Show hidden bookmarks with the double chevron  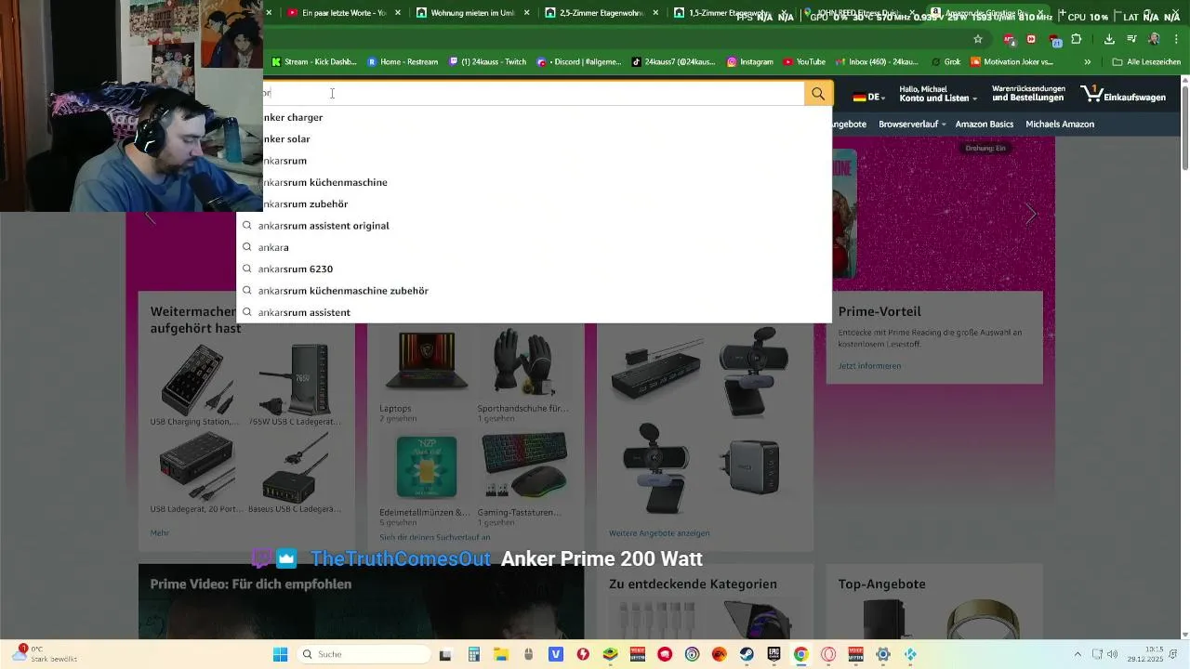1088,61
